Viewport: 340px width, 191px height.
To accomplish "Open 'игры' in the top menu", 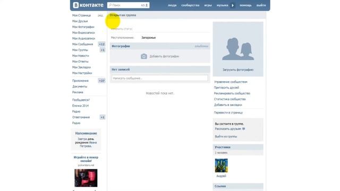I will click(208, 5).
